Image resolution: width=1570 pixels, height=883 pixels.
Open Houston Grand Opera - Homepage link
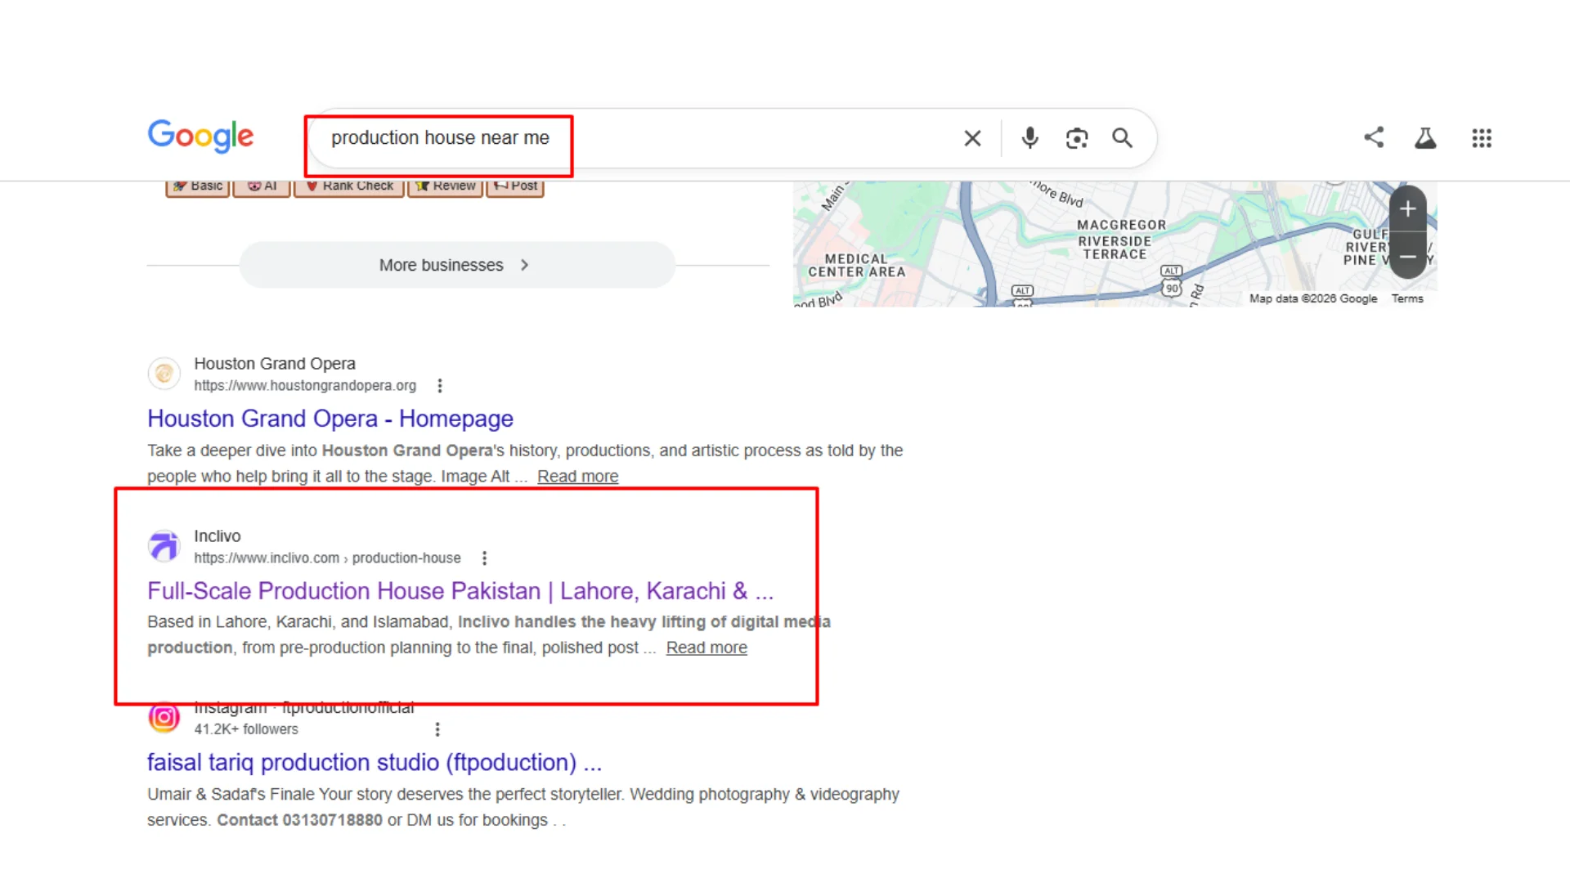coord(330,419)
